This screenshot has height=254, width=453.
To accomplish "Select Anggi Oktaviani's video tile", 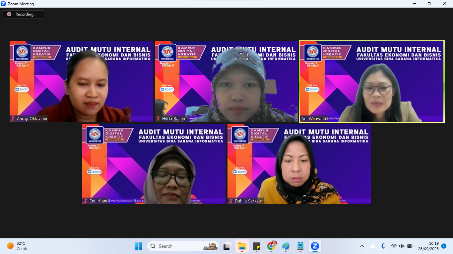I will point(81,81).
